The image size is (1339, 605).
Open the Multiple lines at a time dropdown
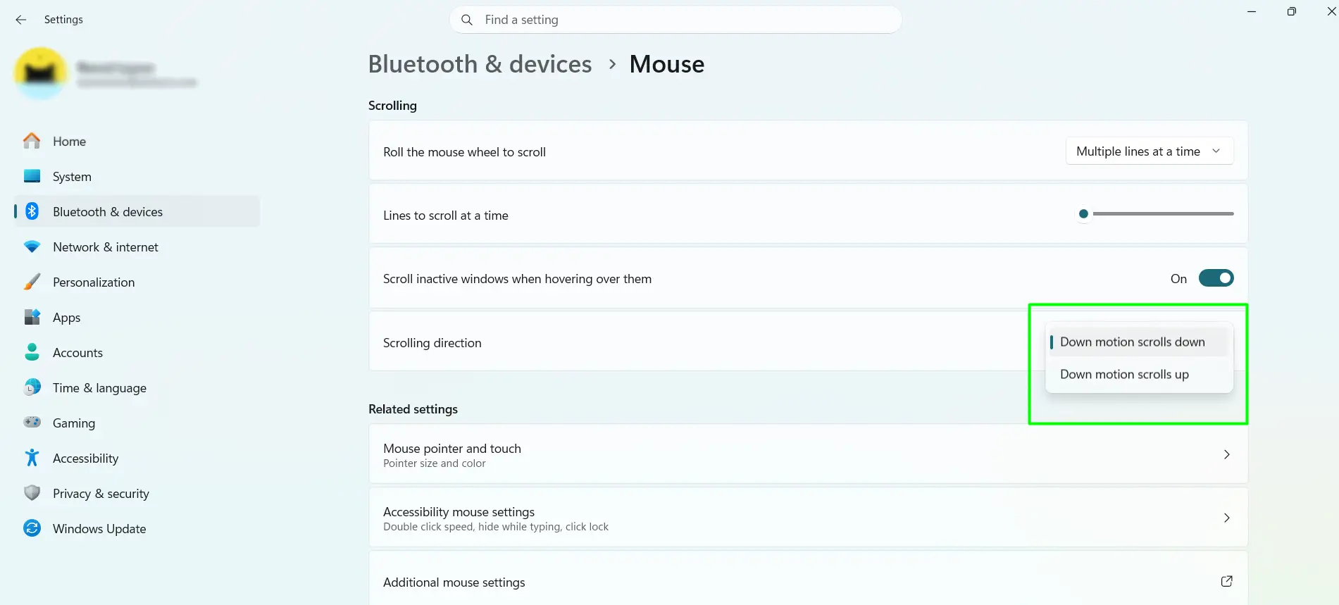pyautogui.click(x=1150, y=151)
